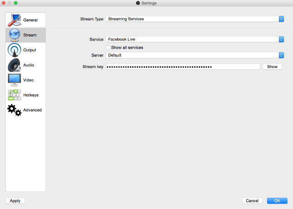293x209 pixels.
Task: Switch to Video settings label
Action: pyautogui.click(x=28, y=80)
